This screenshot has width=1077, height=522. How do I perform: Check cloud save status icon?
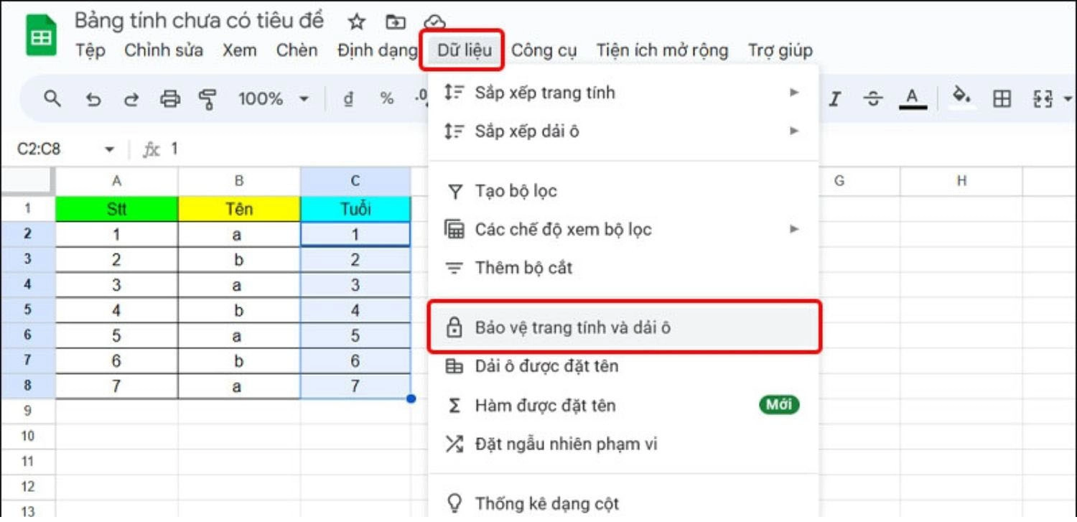pos(434,21)
